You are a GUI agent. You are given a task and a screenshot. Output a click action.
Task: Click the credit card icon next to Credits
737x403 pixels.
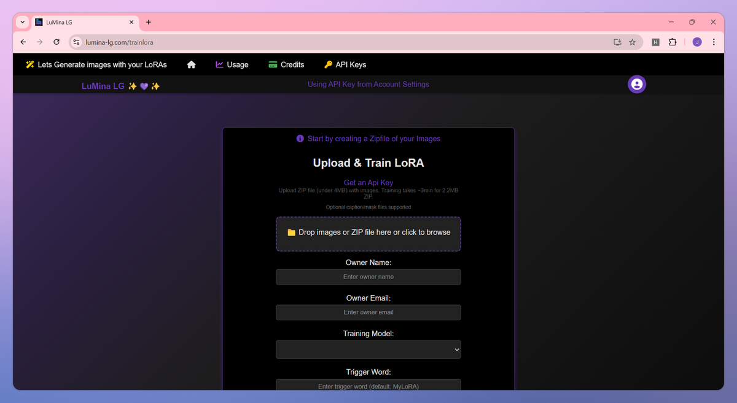(x=273, y=64)
